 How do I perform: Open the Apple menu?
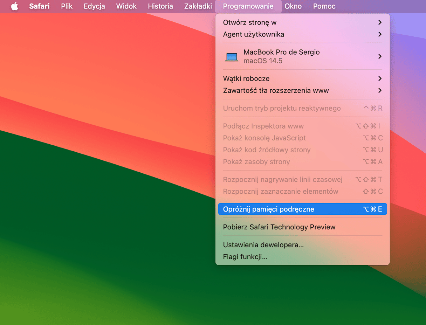click(14, 6)
